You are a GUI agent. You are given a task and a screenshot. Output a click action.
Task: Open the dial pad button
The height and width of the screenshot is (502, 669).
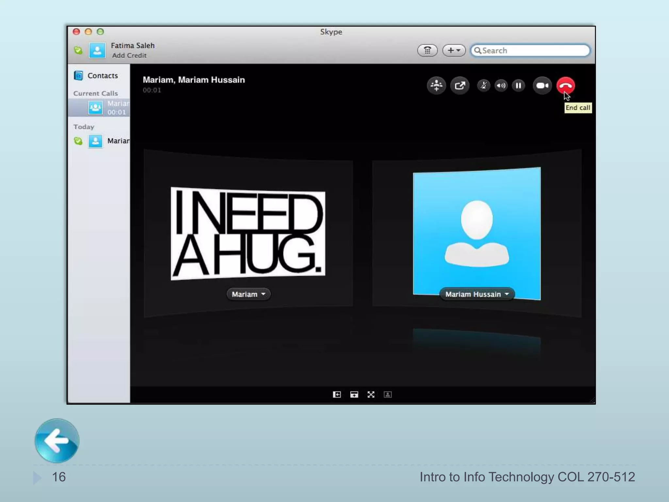pos(427,50)
